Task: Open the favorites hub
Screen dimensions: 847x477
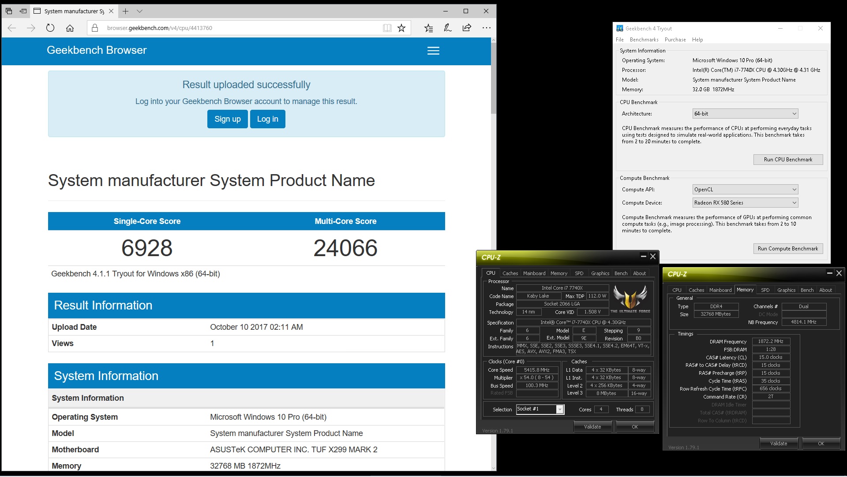Action: coord(428,28)
